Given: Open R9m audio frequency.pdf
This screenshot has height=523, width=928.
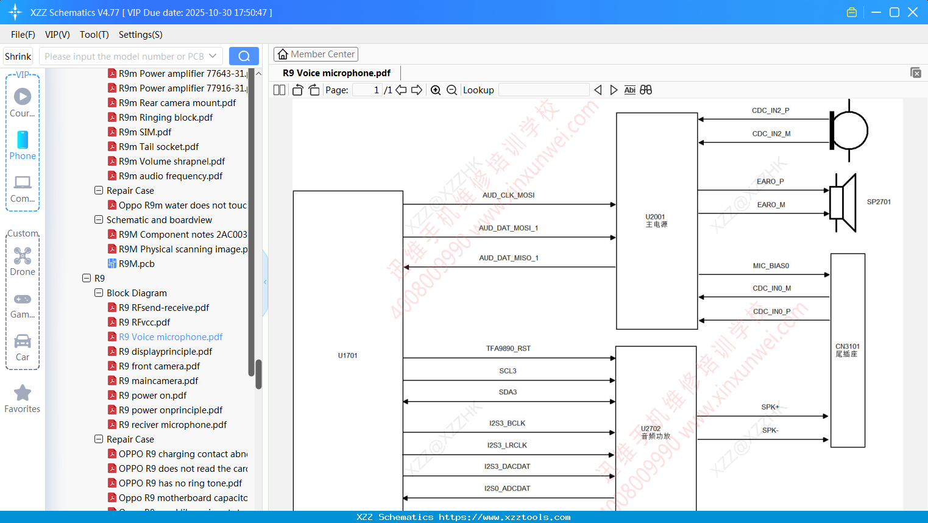Looking at the screenshot, I should pos(171,176).
